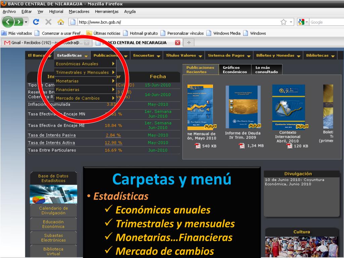Open the Herramientas menu

(106, 12)
